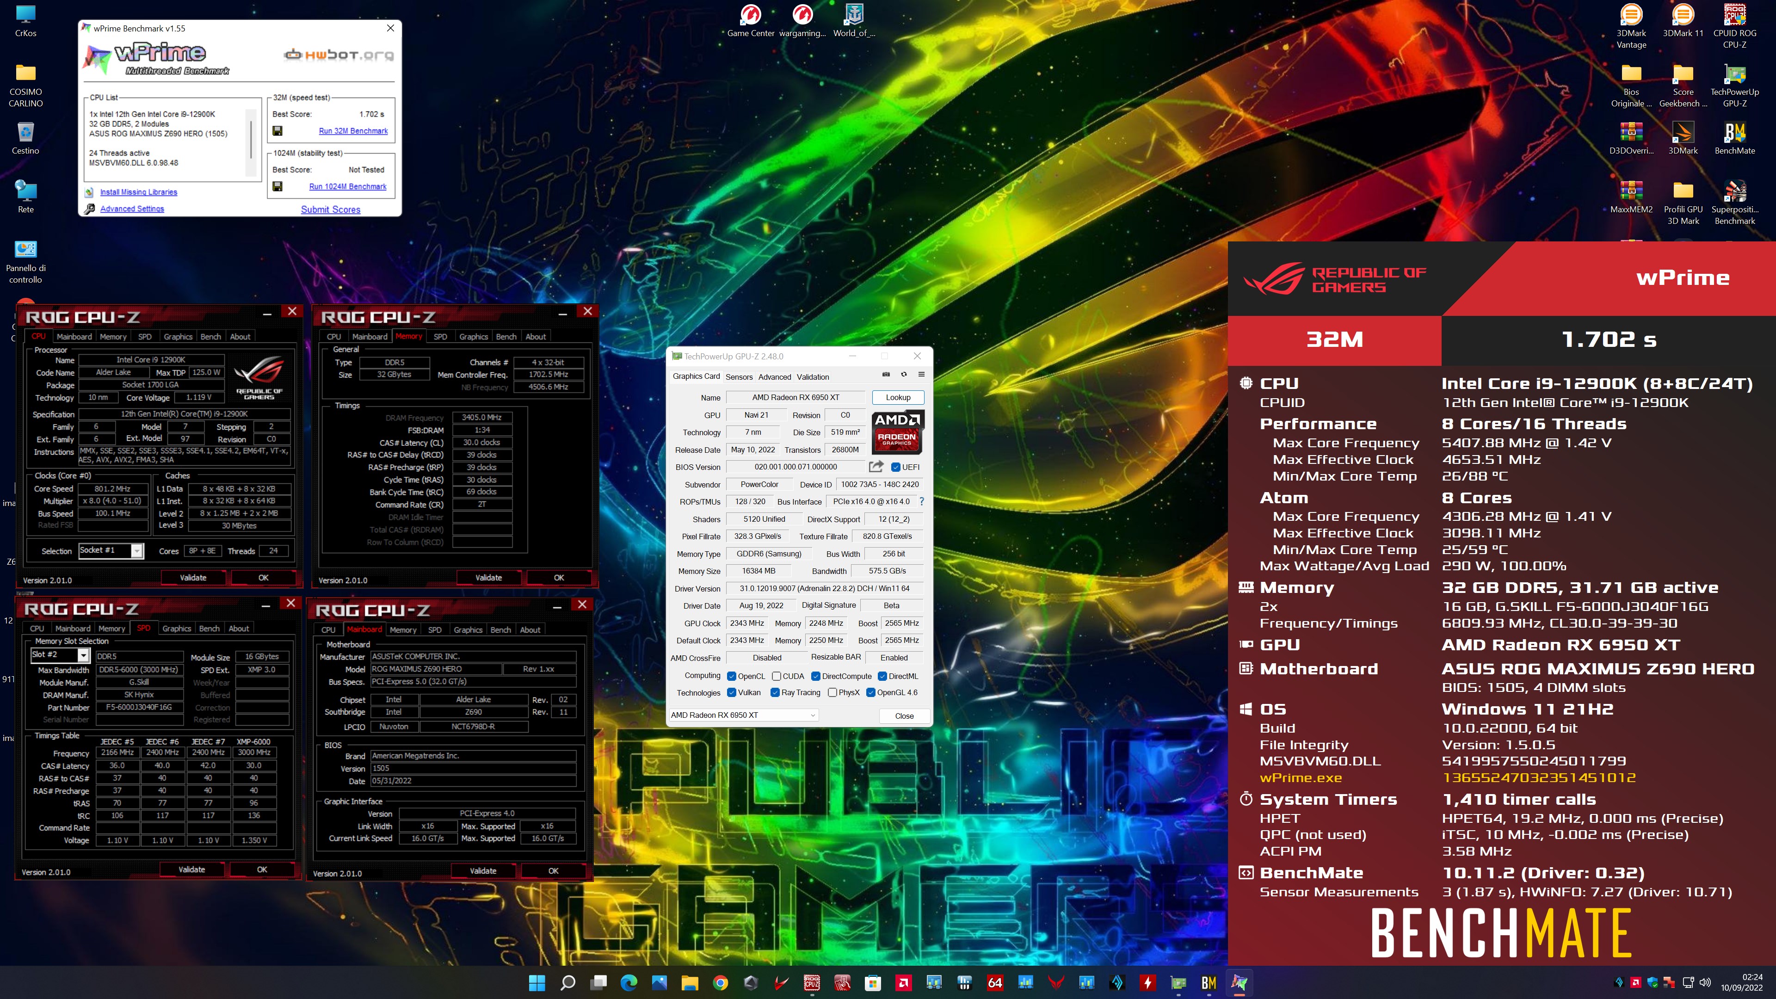The height and width of the screenshot is (999, 1776).
Task: Open the GPU-Z hamburger menu
Action: point(921,374)
